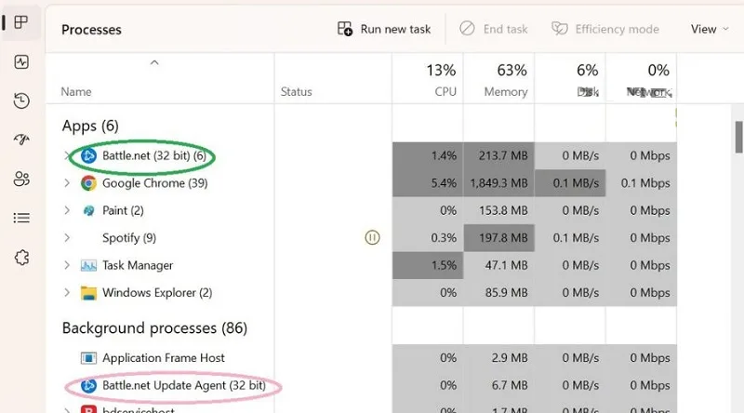Toggle sort order using the Name column arrow
744x413 pixels.
point(154,62)
